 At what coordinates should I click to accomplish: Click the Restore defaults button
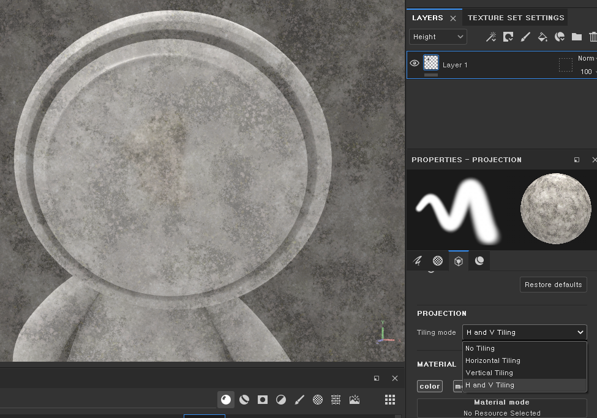click(553, 285)
